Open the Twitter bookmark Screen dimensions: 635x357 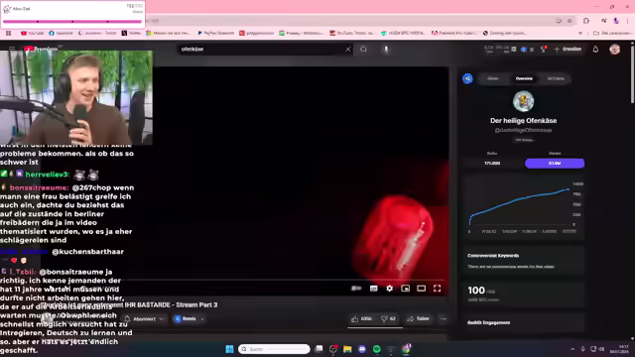pyautogui.click(x=131, y=33)
